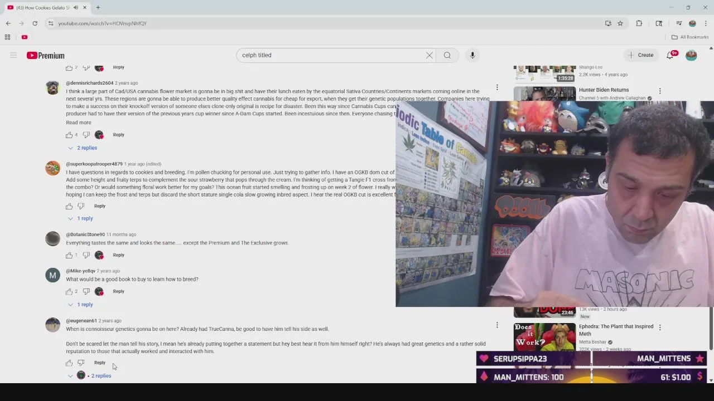Reply to Mike-ye8qv's comment
714x401 pixels.
click(119, 291)
